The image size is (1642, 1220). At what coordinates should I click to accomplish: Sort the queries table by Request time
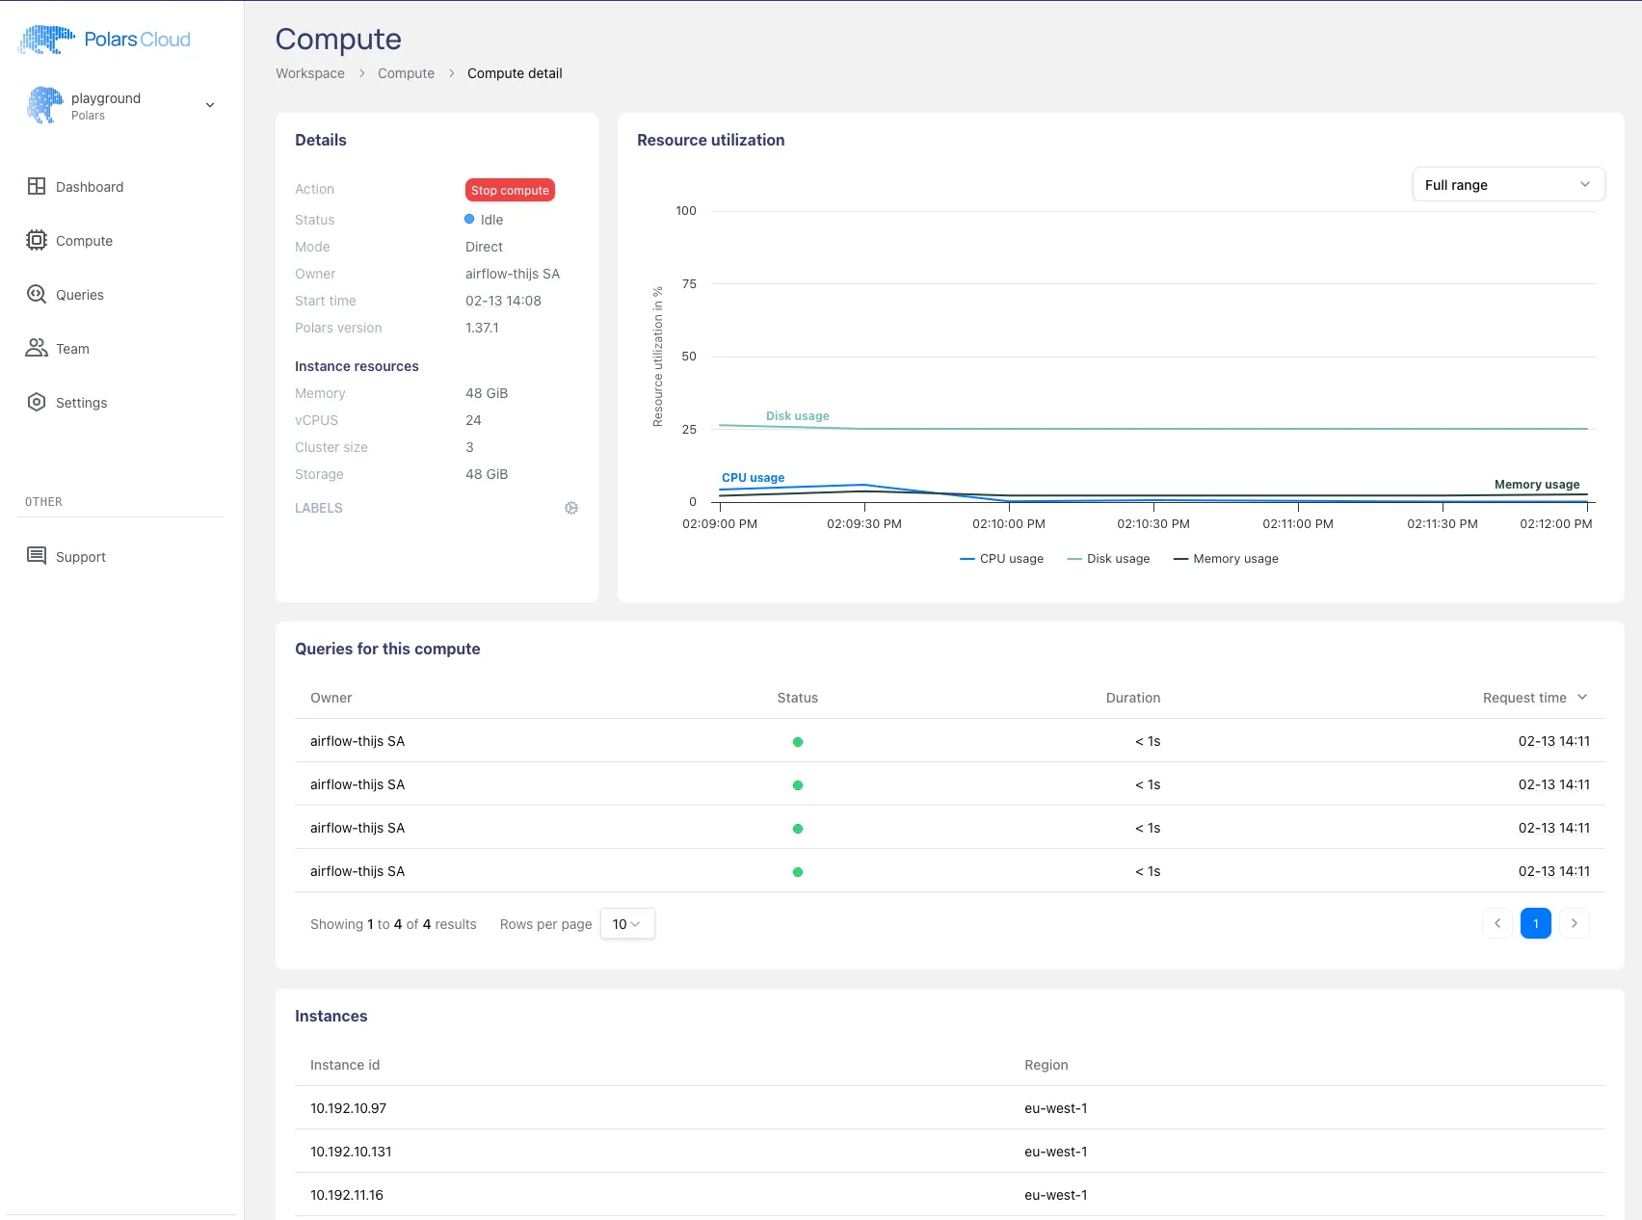pyautogui.click(x=1535, y=697)
